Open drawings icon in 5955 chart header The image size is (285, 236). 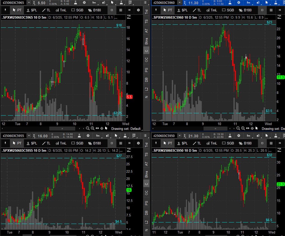(x=134, y=136)
